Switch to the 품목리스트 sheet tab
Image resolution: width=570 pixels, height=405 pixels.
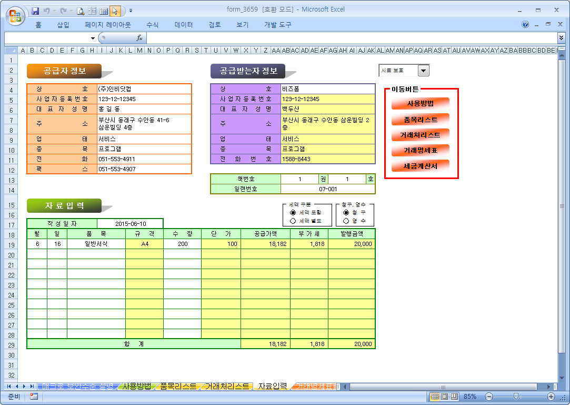178,387
